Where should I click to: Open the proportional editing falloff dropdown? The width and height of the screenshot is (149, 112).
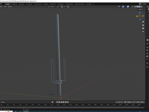point(70,7)
